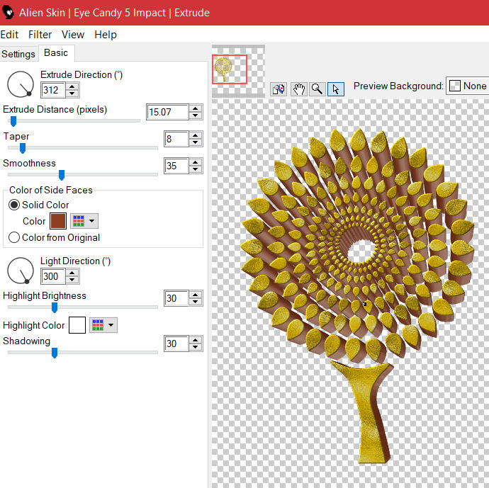
Task: Click the Shadowing slider handle
Action: coord(55,353)
